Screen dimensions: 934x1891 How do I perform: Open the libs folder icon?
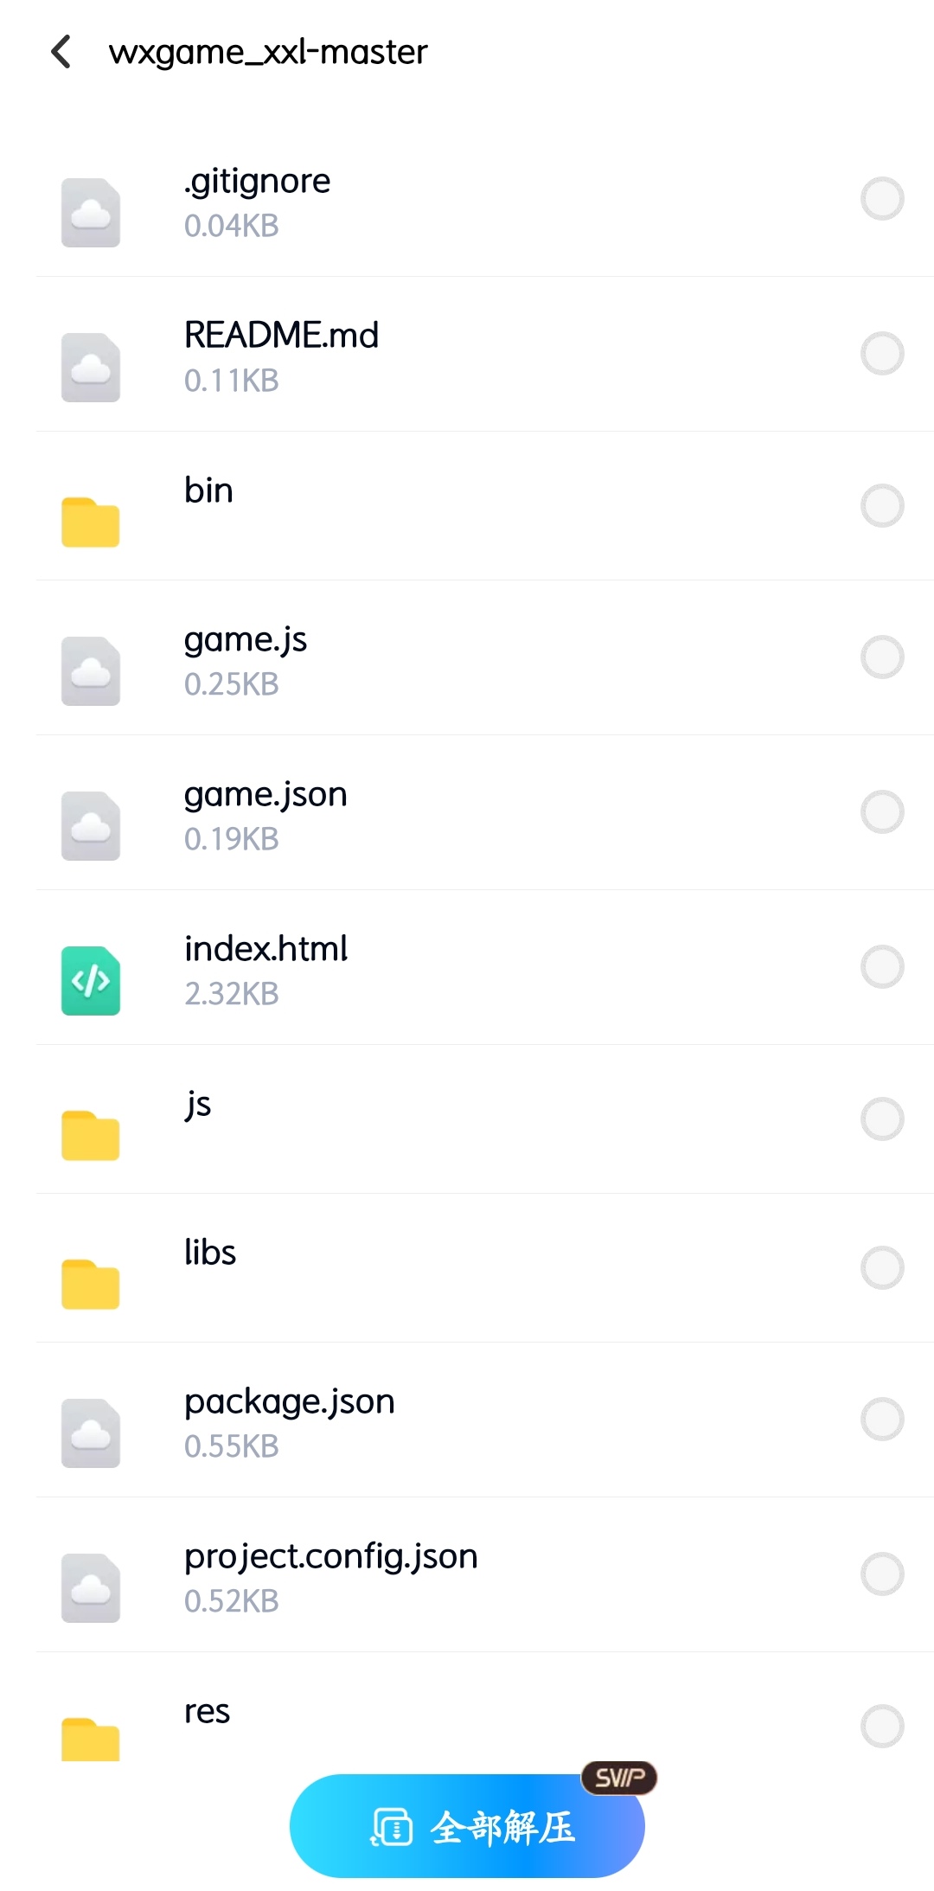click(x=90, y=1284)
